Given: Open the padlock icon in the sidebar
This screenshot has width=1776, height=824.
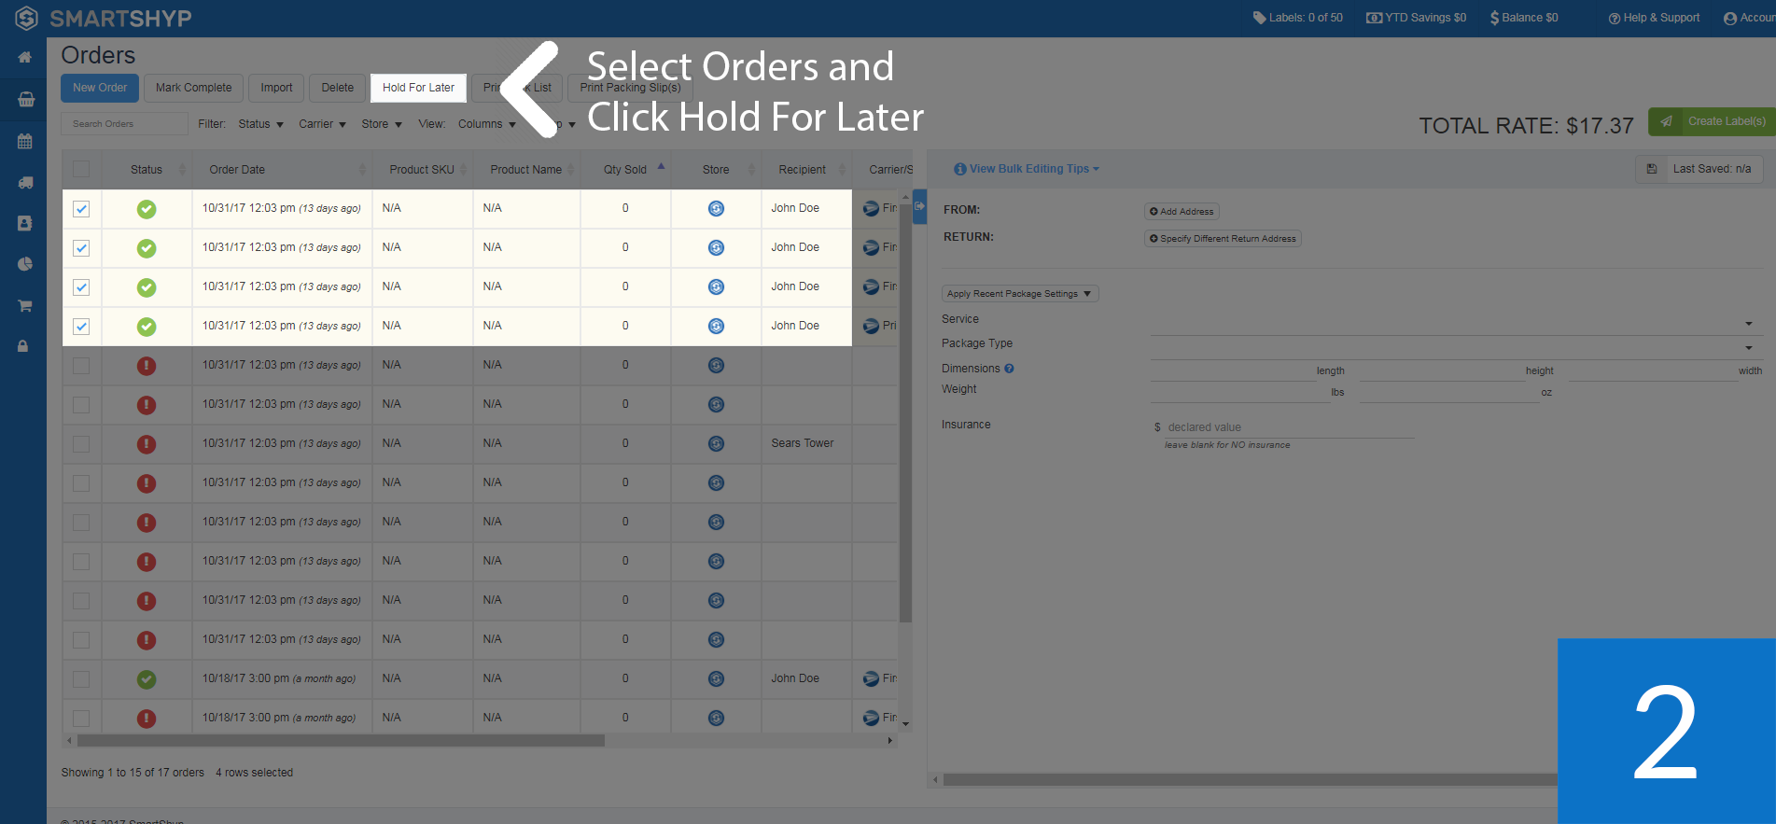Looking at the screenshot, I should coord(23,346).
